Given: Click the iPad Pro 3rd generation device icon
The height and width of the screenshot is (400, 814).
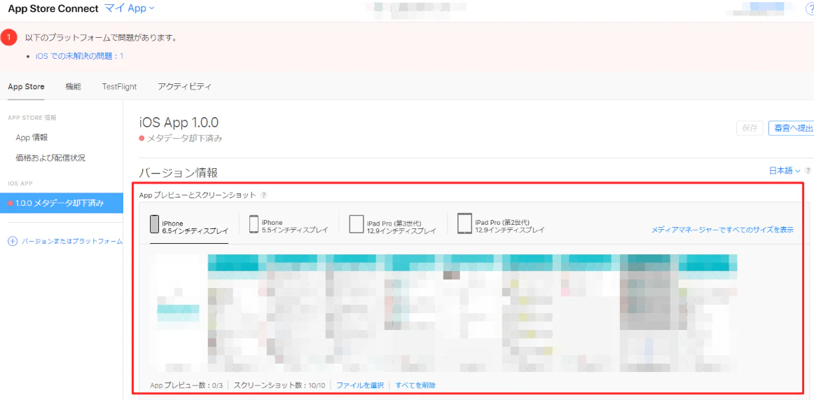Looking at the screenshot, I should (356, 224).
